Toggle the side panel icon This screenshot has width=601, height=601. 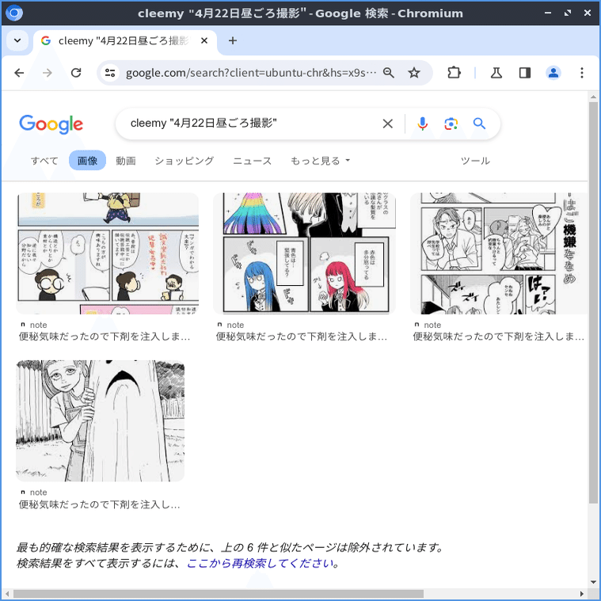coord(525,73)
